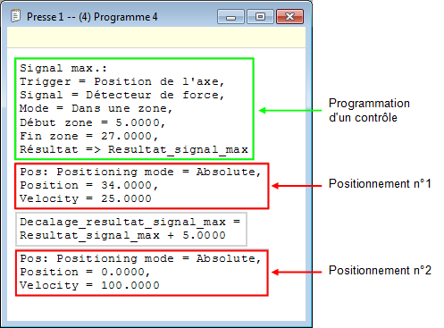Maximize the Presse 1 Programme 4 window
This screenshot has height=328, width=444.
(x=260, y=16)
